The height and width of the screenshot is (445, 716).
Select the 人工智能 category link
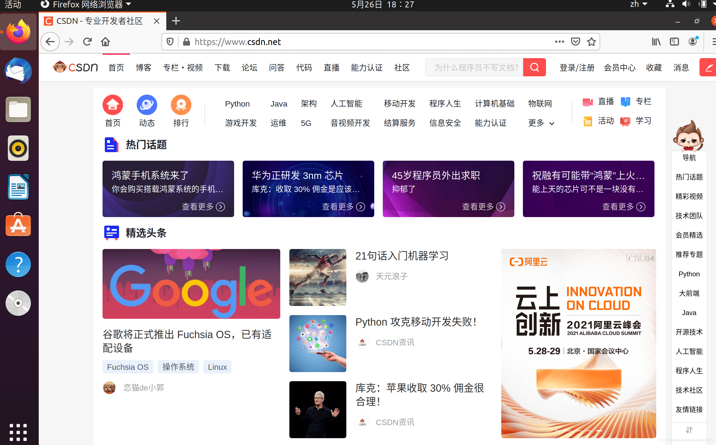[346, 104]
